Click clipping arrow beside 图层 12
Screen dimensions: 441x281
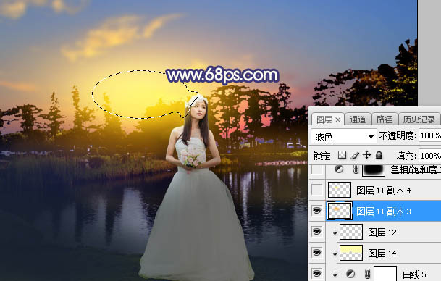point(335,232)
